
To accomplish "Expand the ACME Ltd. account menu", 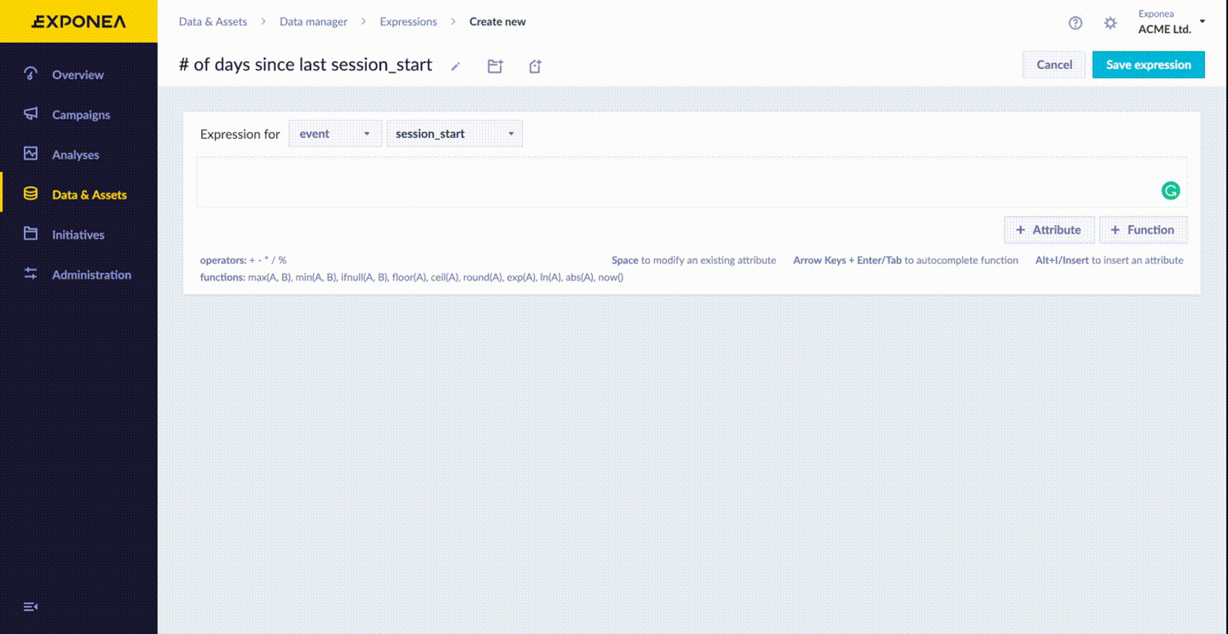I will [x=1171, y=22].
